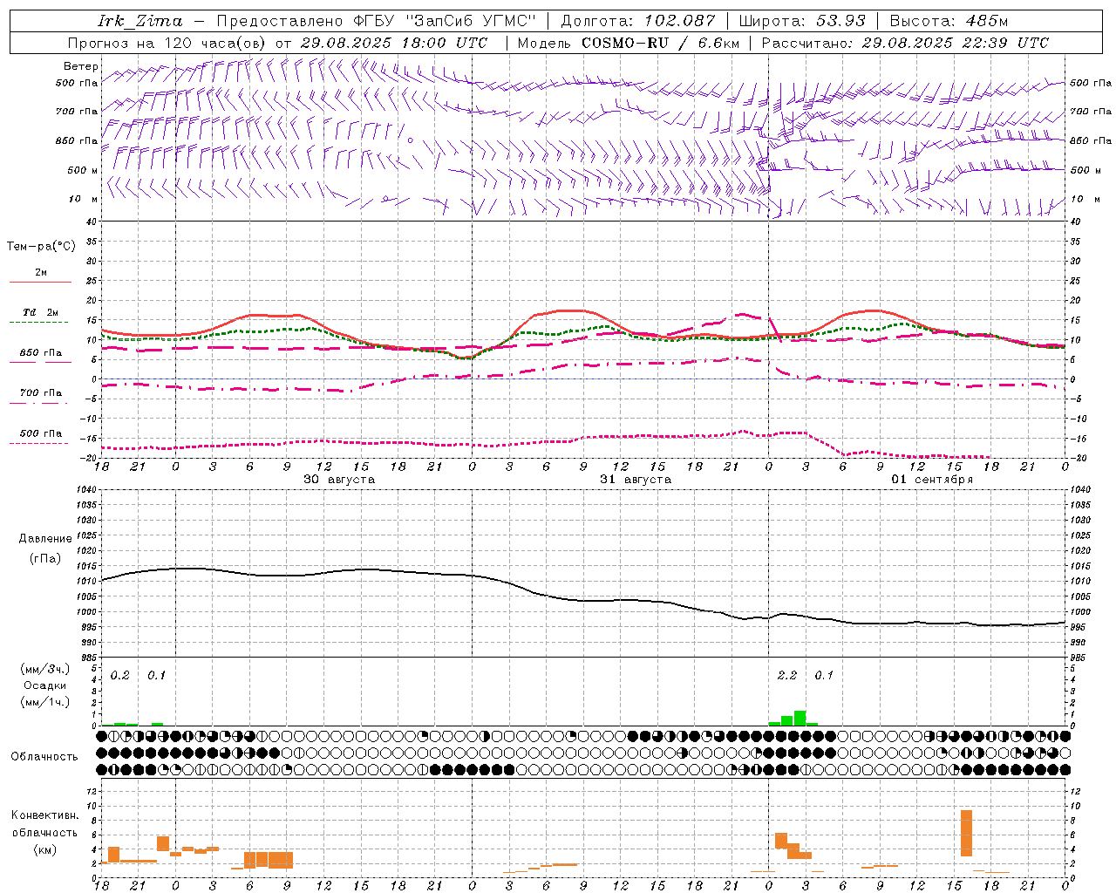Click the calculation time 22:39 UTC
This screenshot has height=893, width=1116.
[1004, 43]
